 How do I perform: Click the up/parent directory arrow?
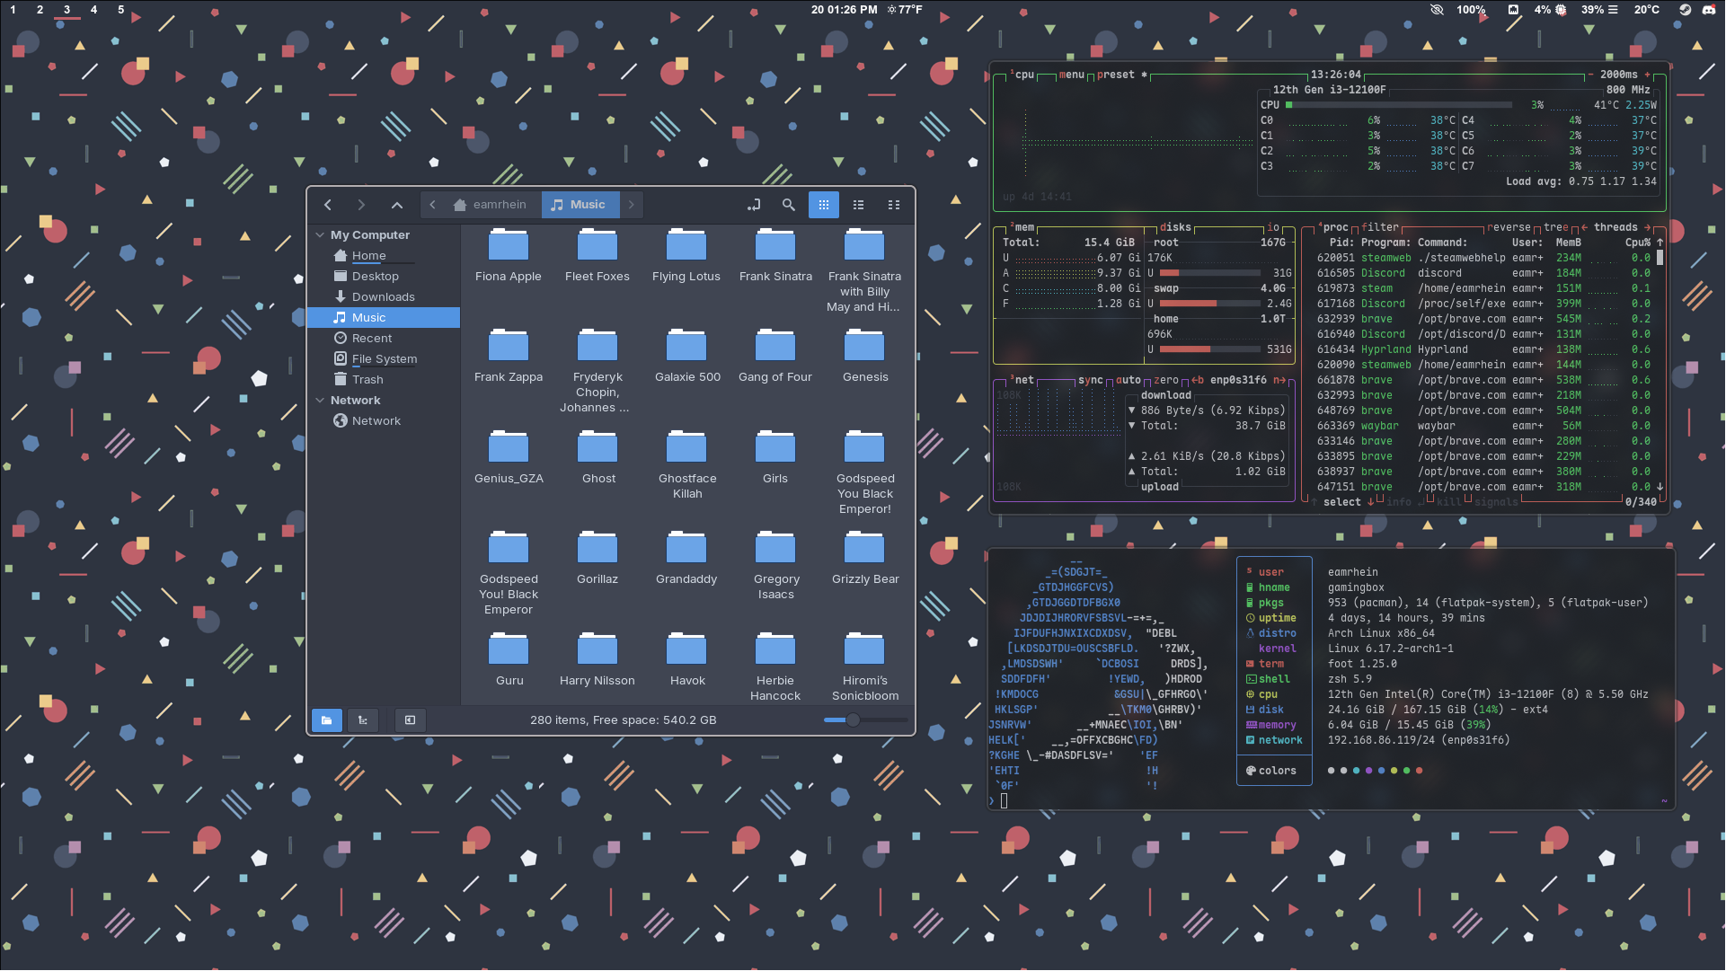point(396,205)
